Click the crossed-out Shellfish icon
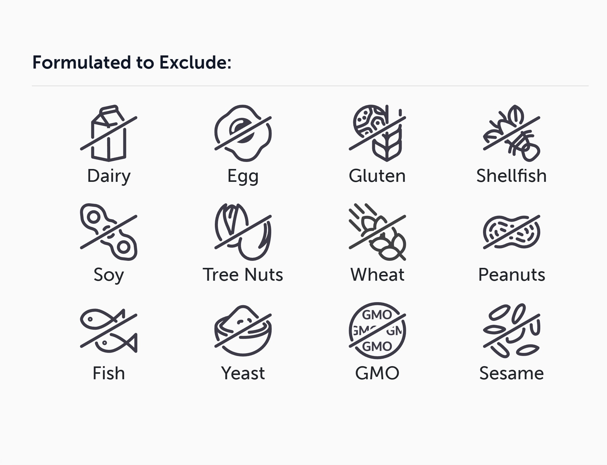This screenshot has width=607, height=465. point(511,133)
